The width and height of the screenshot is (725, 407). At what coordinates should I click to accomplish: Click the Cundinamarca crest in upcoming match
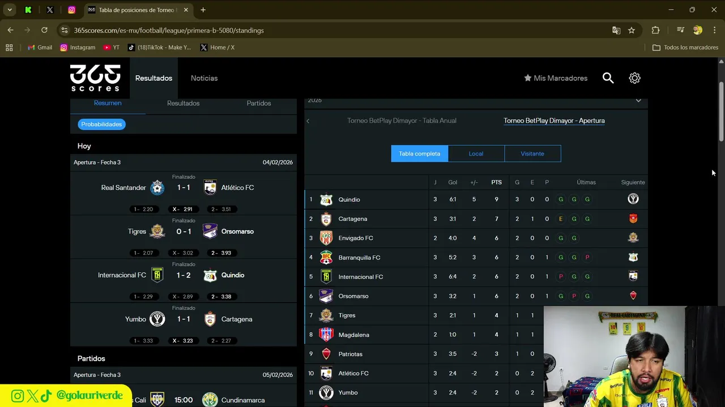(210, 400)
